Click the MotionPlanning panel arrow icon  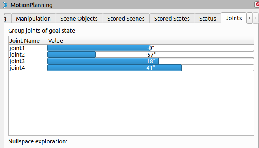[x=5, y=5]
